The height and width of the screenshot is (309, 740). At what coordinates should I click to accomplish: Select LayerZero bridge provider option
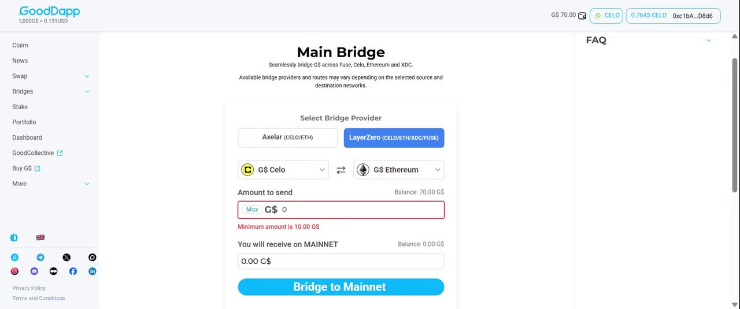coord(394,137)
